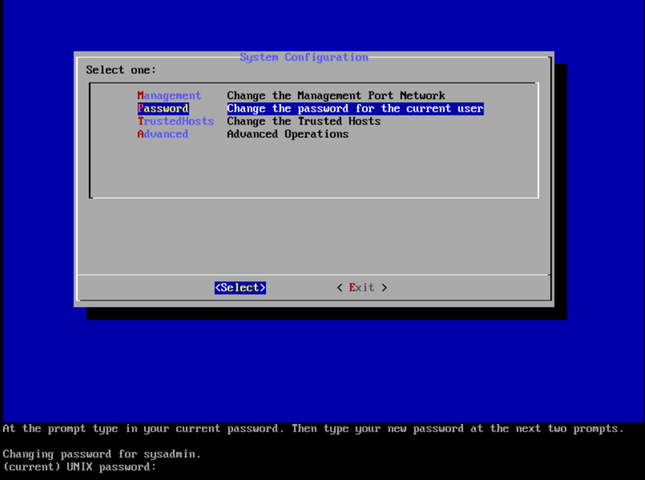Focus the (current) UNIX password prompt
The height and width of the screenshot is (480, 645).
coord(79,467)
